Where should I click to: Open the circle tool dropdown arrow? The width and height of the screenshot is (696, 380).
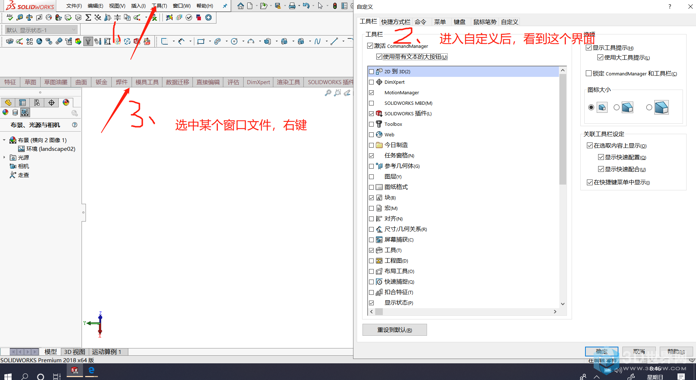[x=243, y=41]
